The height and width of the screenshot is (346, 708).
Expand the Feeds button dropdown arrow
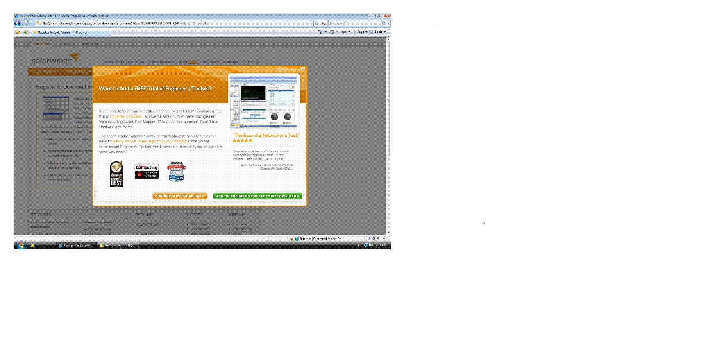click(337, 32)
